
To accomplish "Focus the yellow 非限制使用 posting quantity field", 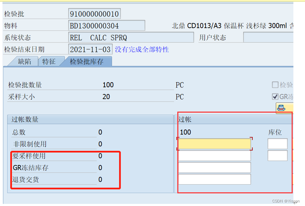I will (214, 144).
